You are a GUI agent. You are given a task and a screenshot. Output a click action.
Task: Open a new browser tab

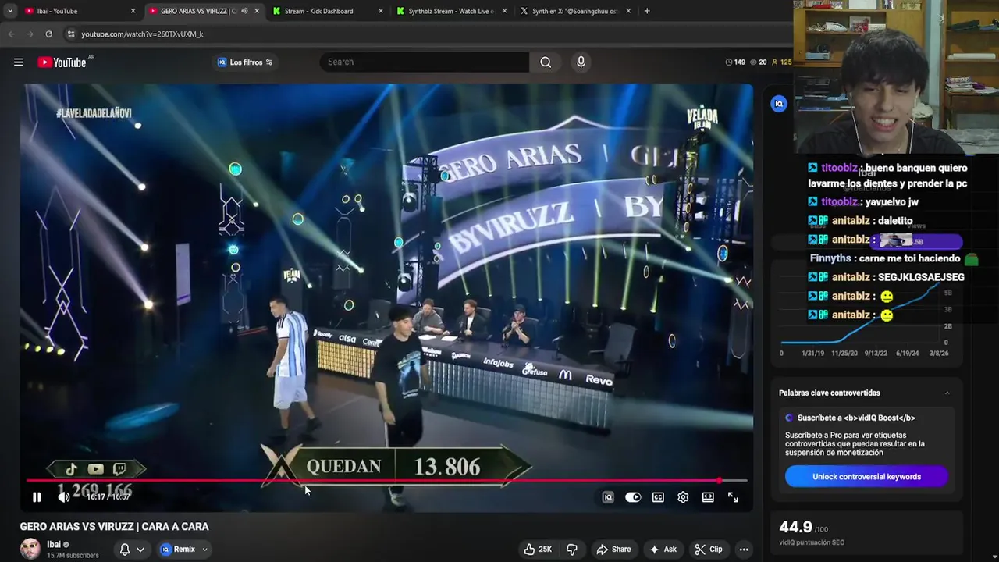tap(647, 11)
